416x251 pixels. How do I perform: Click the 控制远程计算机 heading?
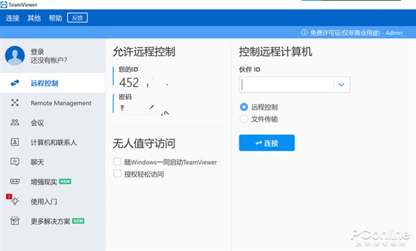(275, 51)
